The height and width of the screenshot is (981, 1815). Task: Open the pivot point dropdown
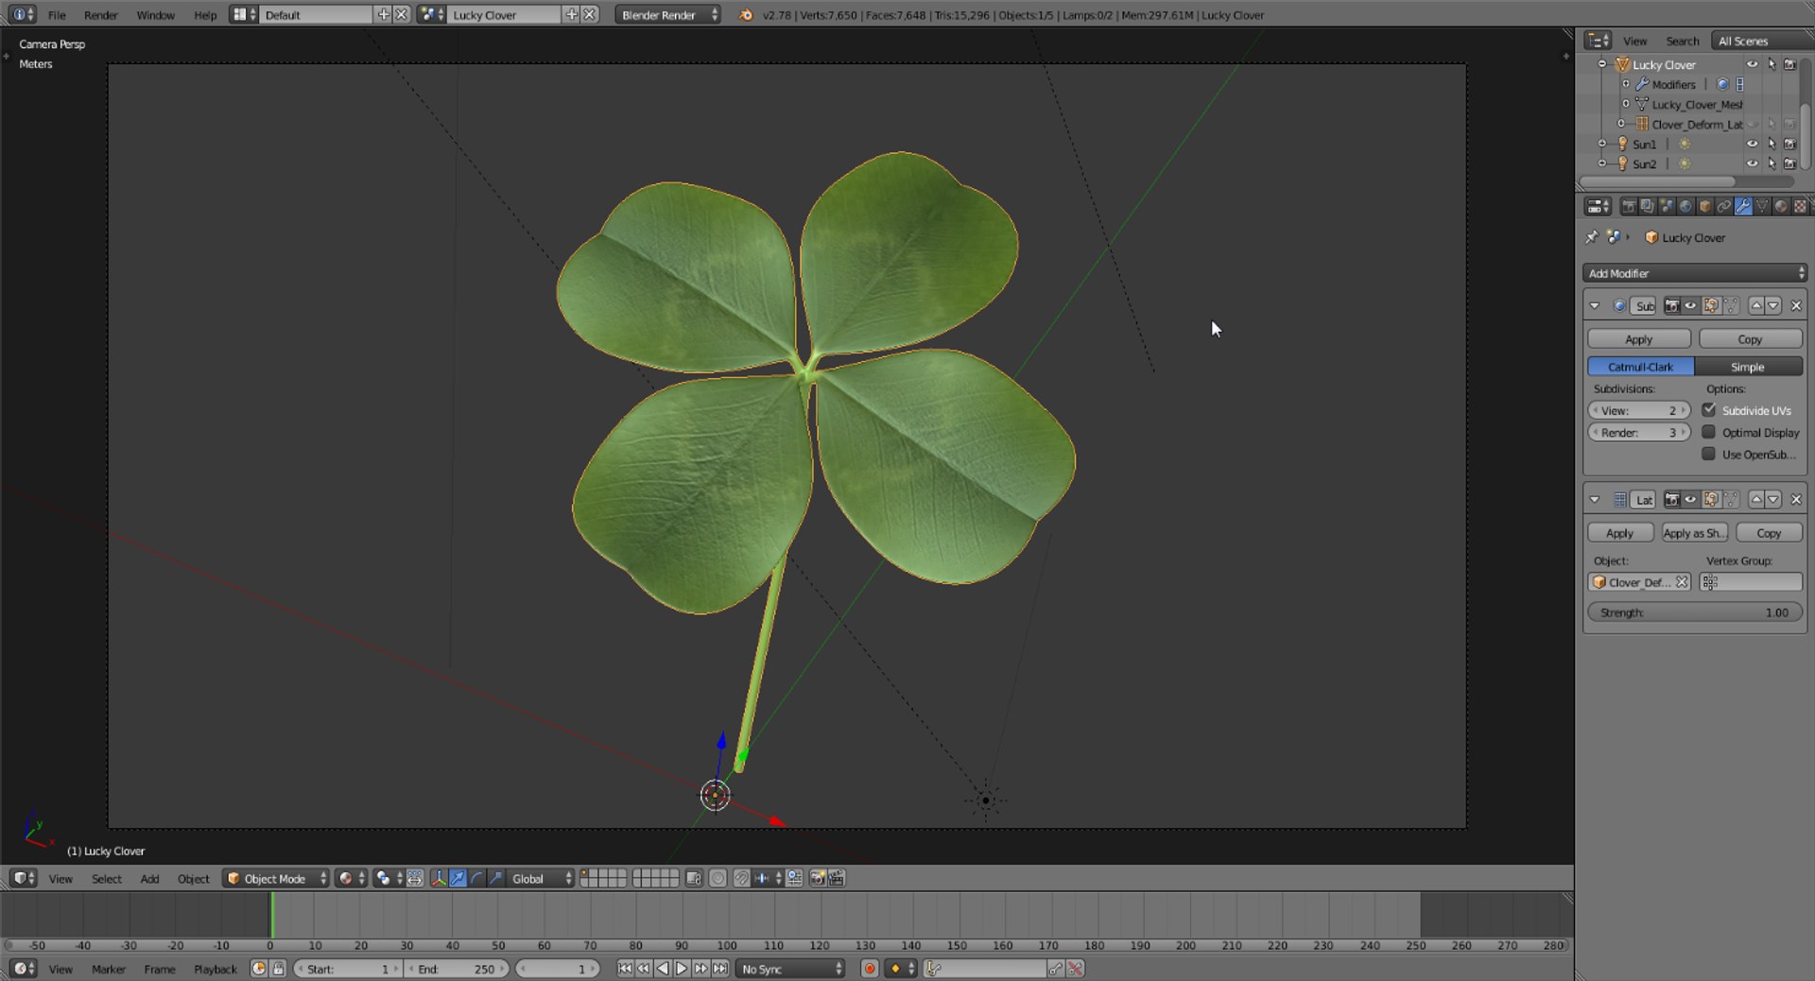[388, 879]
